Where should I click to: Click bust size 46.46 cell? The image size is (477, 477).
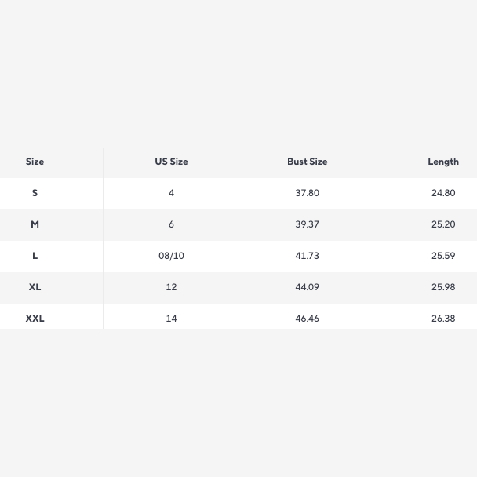307,319
